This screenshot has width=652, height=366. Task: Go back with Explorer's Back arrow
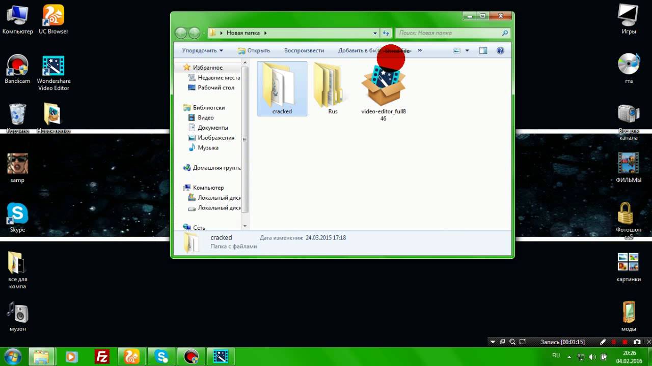[x=181, y=33]
